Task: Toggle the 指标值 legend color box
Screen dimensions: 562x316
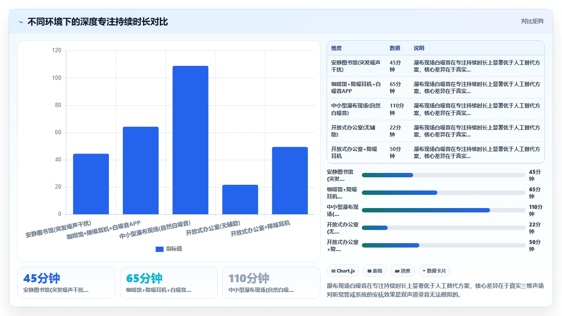Action: [x=159, y=249]
